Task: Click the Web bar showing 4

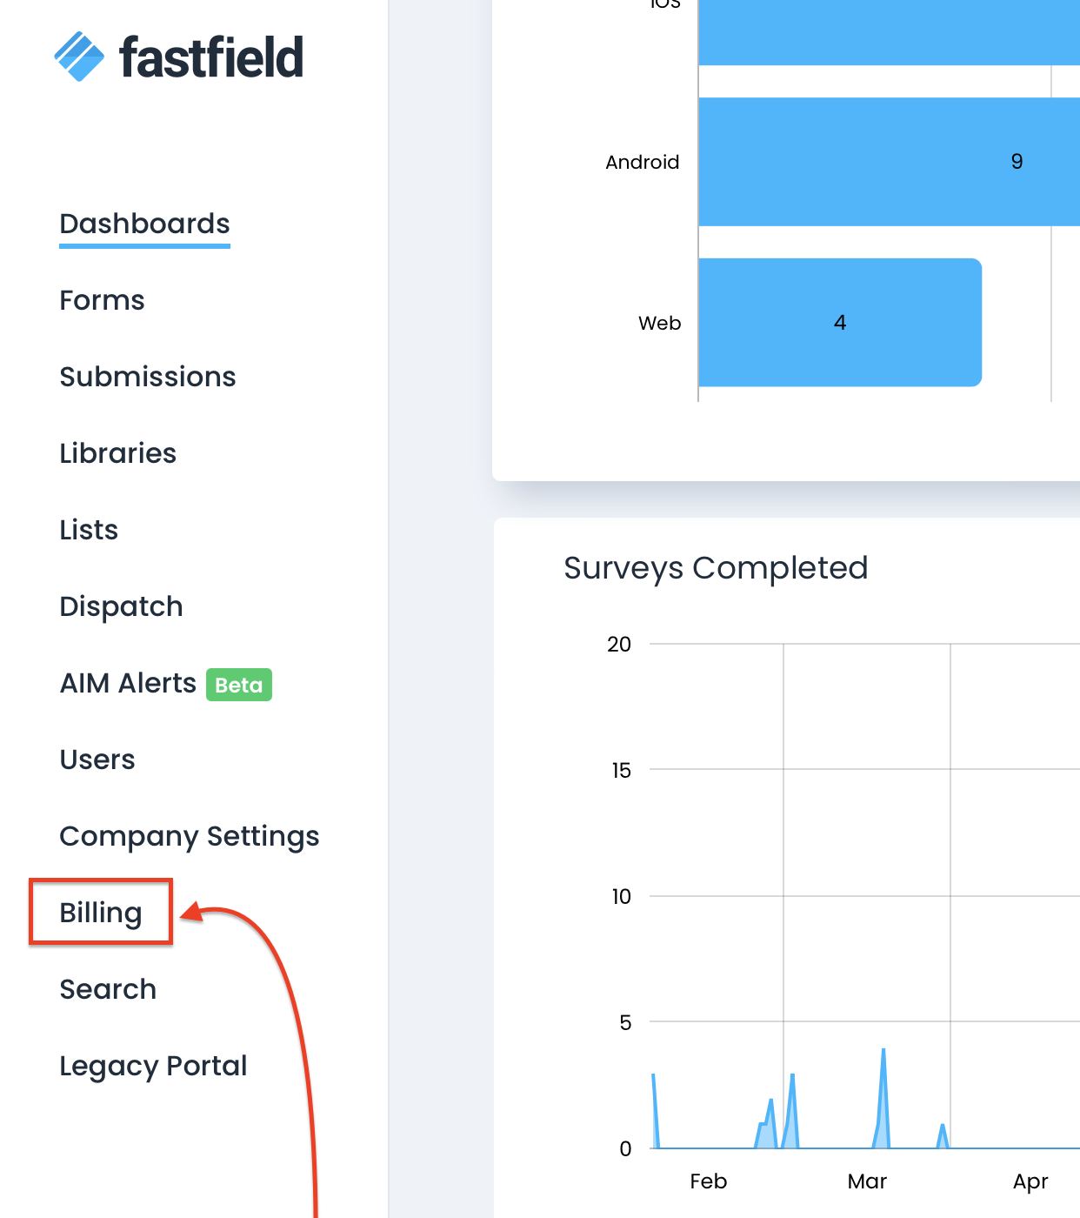Action: (x=839, y=323)
